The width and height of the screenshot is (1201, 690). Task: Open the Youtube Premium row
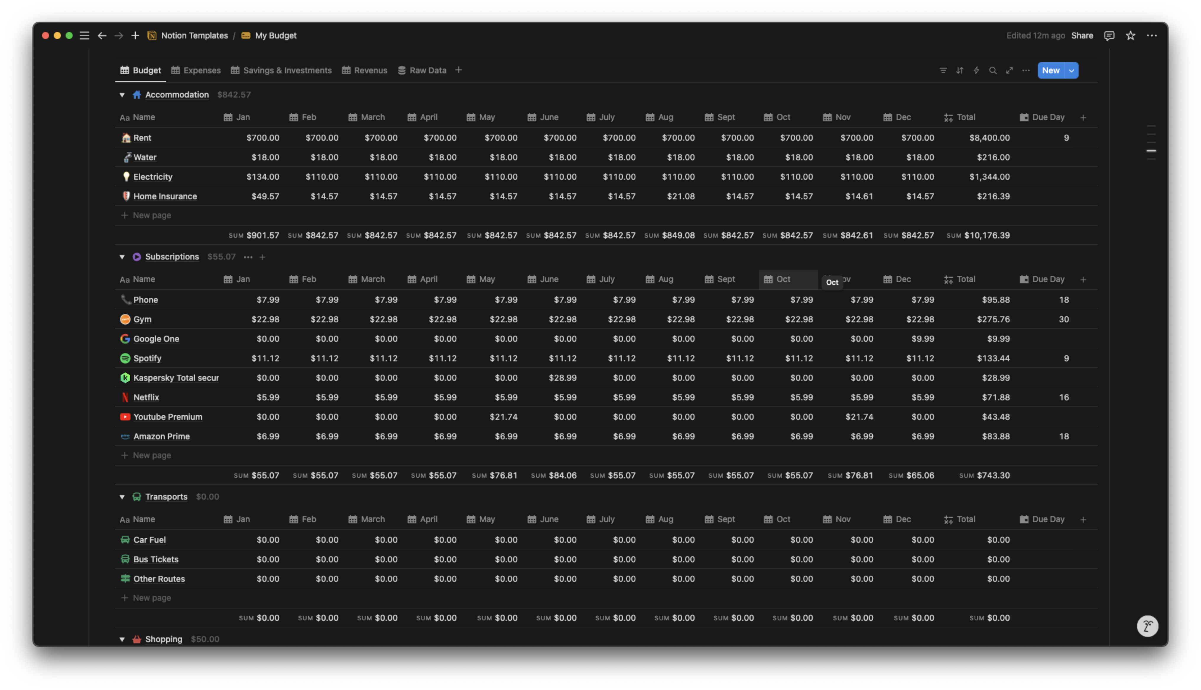click(168, 417)
